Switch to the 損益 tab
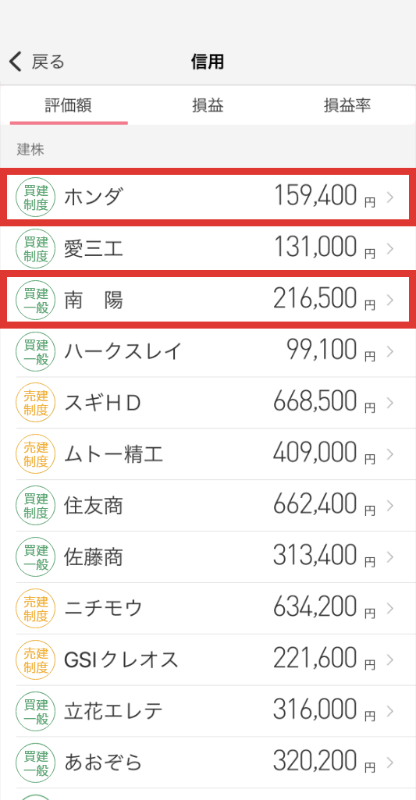Image resolution: width=416 pixels, height=800 pixels. pyautogui.click(x=208, y=105)
